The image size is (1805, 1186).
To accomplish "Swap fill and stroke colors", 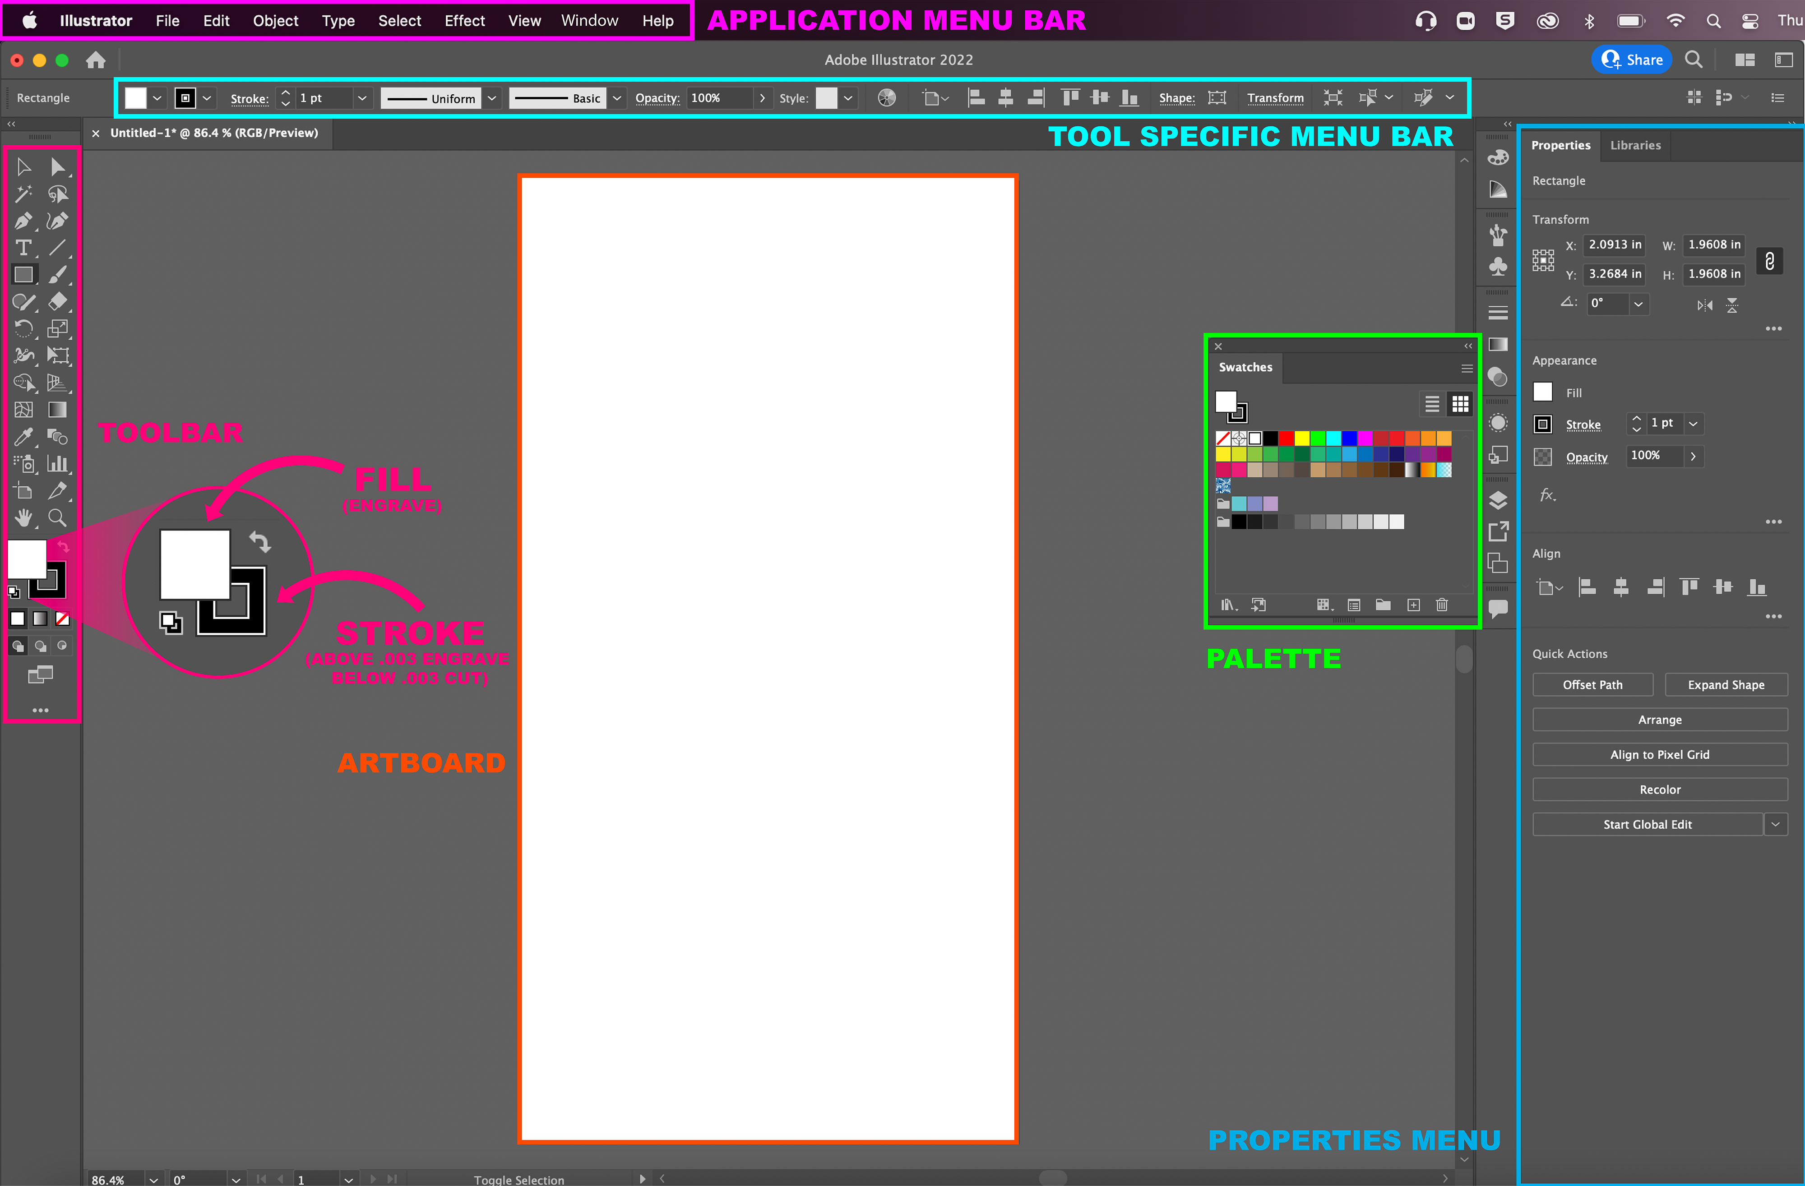I will tap(63, 547).
